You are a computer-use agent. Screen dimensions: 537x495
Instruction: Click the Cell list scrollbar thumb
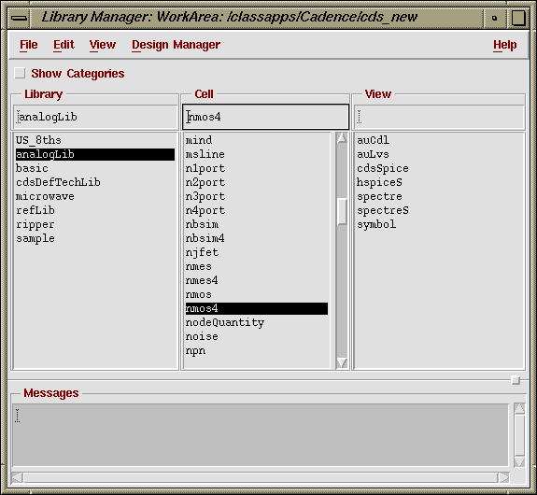pos(342,211)
